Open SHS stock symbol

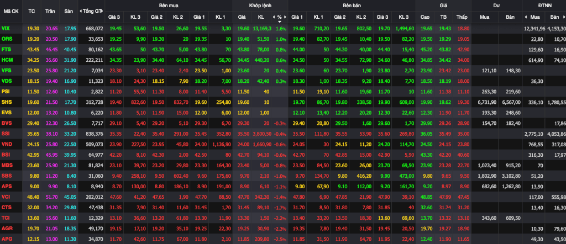point(7,102)
